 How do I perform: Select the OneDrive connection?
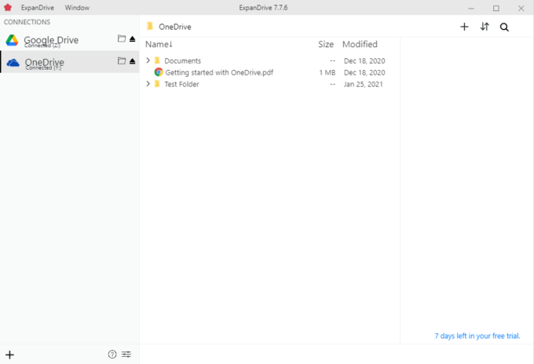point(69,62)
